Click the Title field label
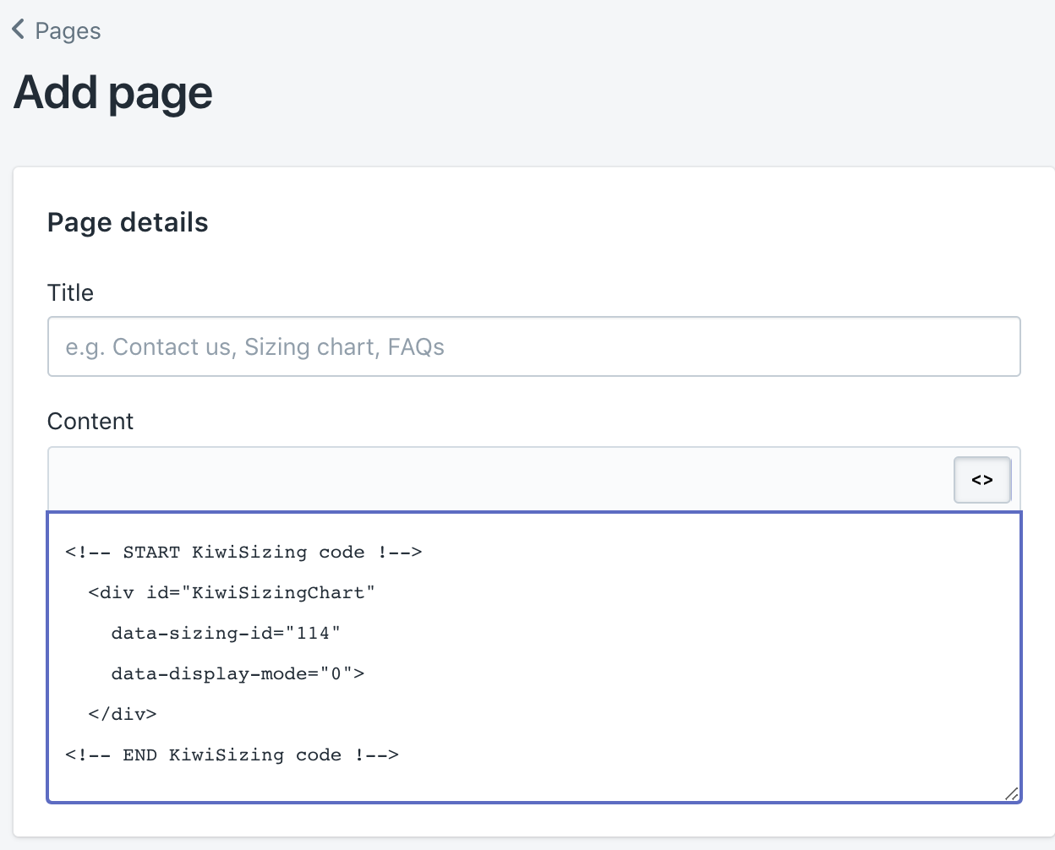 70,293
